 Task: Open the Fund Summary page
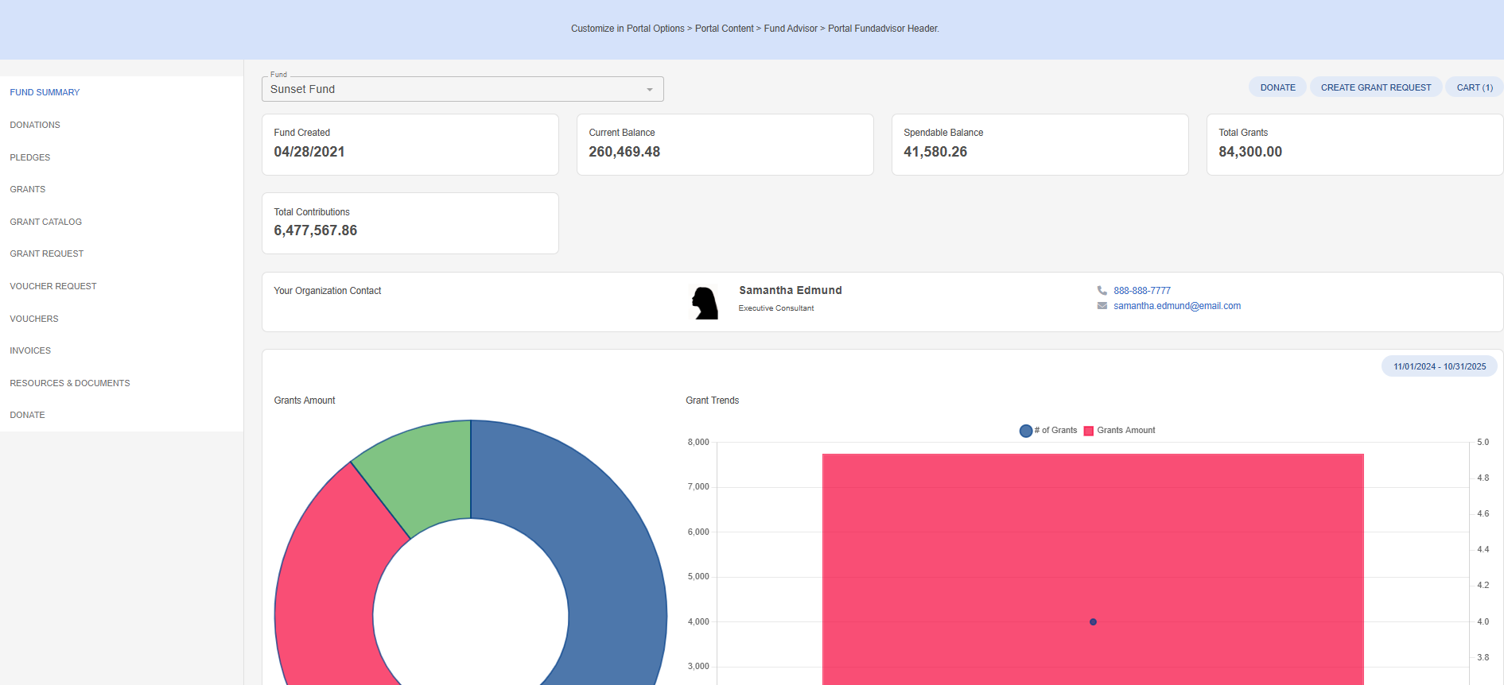pyautogui.click(x=45, y=92)
